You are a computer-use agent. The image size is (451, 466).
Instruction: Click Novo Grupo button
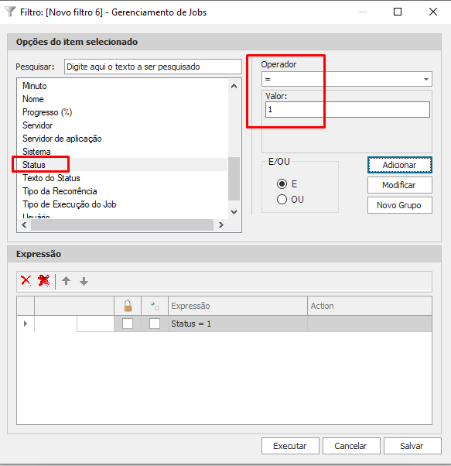[400, 205]
